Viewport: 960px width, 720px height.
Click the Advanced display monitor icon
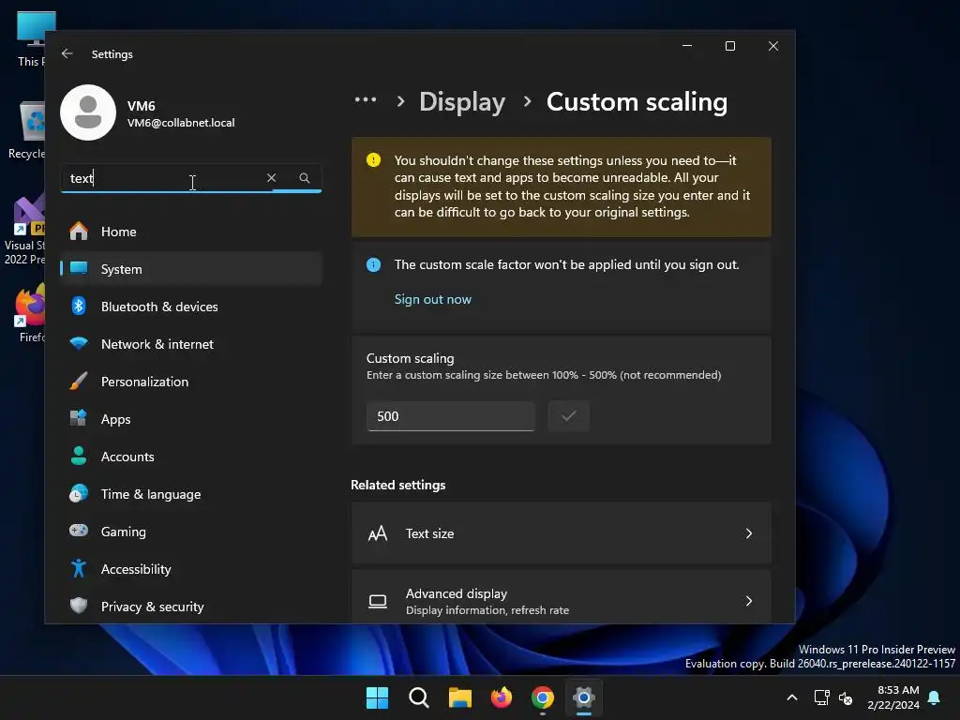pos(378,601)
